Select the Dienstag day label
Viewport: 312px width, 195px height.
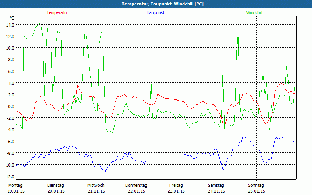pyautogui.click(x=55, y=185)
